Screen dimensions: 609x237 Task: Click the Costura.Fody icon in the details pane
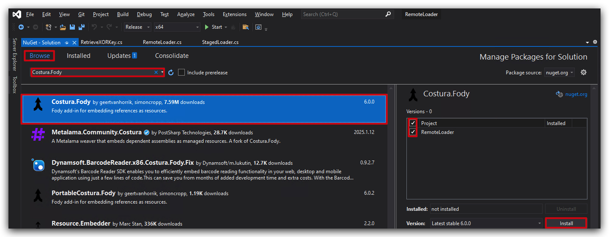413,95
